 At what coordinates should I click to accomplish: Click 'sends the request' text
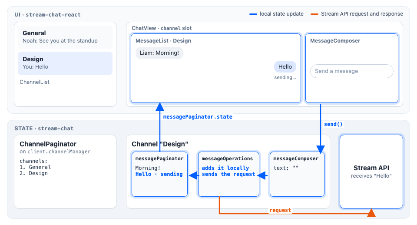tap(228, 174)
